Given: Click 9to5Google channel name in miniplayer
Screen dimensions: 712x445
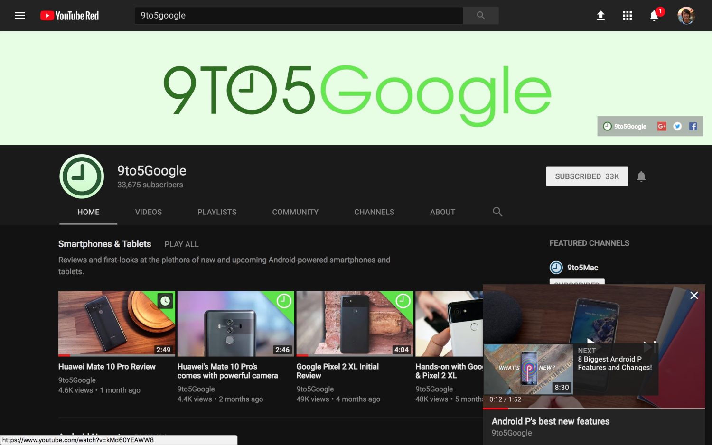Looking at the screenshot, I should (x=512, y=433).
